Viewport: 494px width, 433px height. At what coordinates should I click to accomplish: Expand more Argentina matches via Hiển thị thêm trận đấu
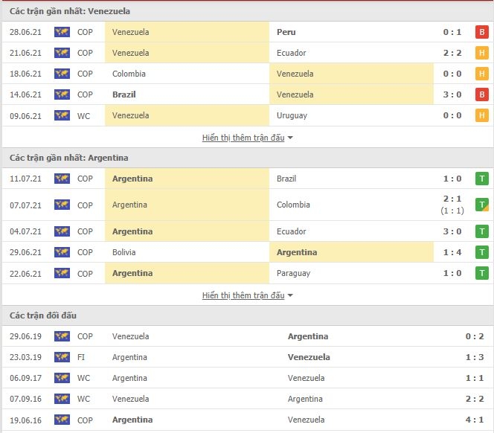click(x=243, y=295)
